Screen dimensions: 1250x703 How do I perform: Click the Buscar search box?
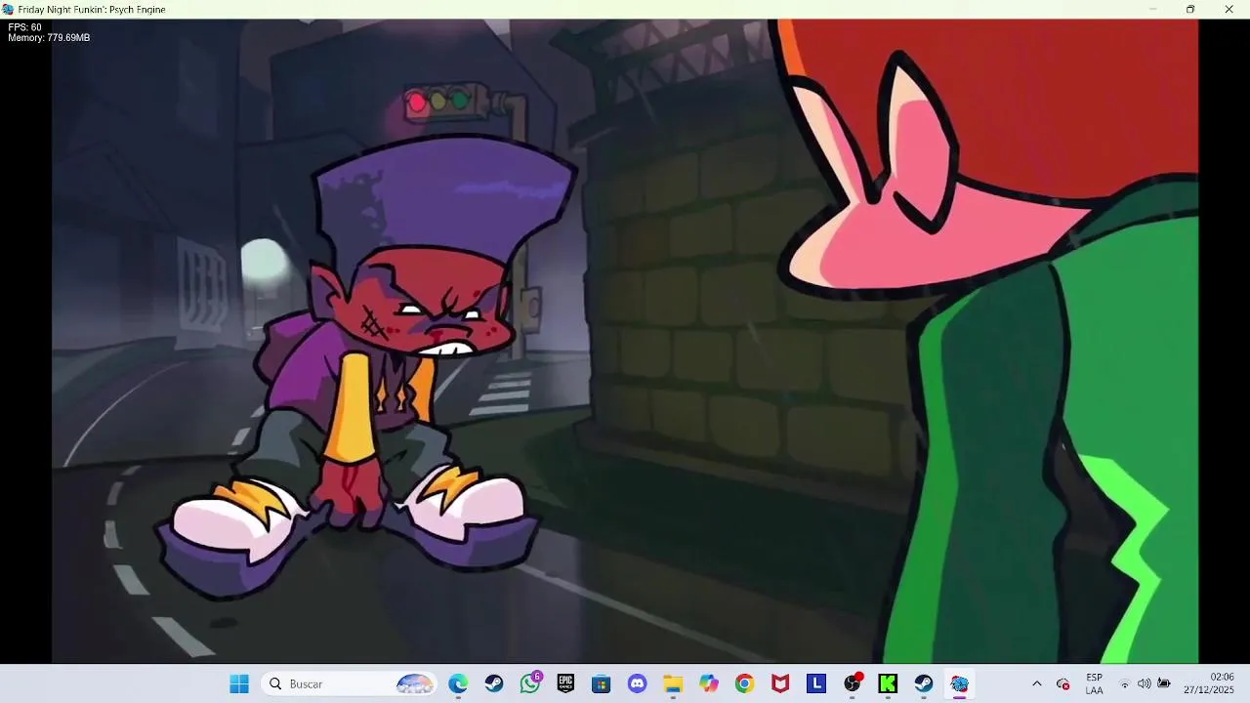click(x=349, y=683)
